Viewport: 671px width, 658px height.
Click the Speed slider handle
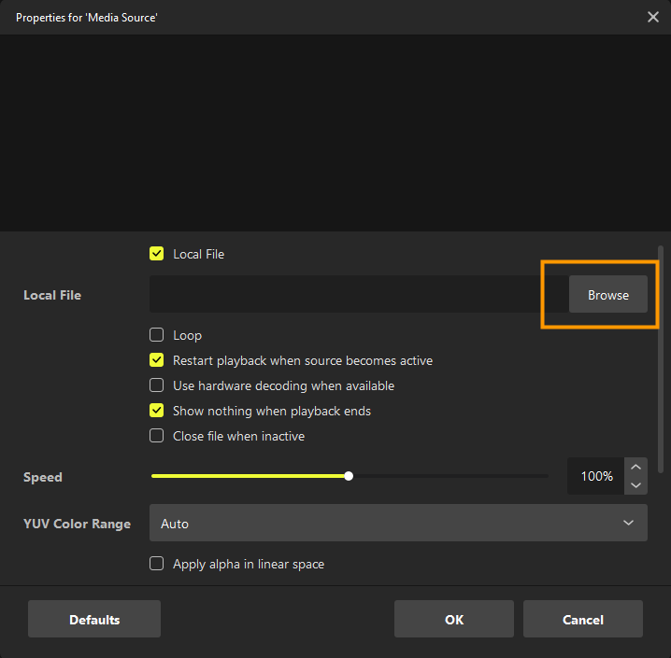tap(349, 476)
